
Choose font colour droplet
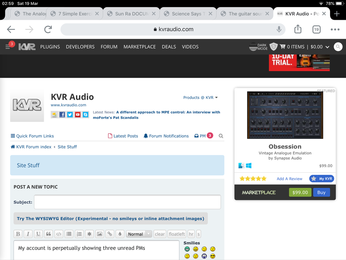pos(120,234)
